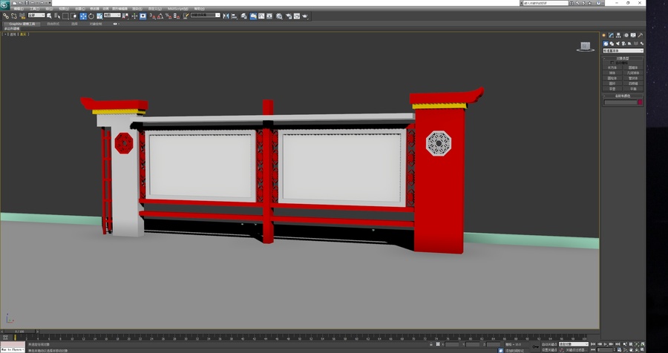This screenshot has width=668, height=353.
Task: Open Select by Name list icon
Action: [57, 16]
